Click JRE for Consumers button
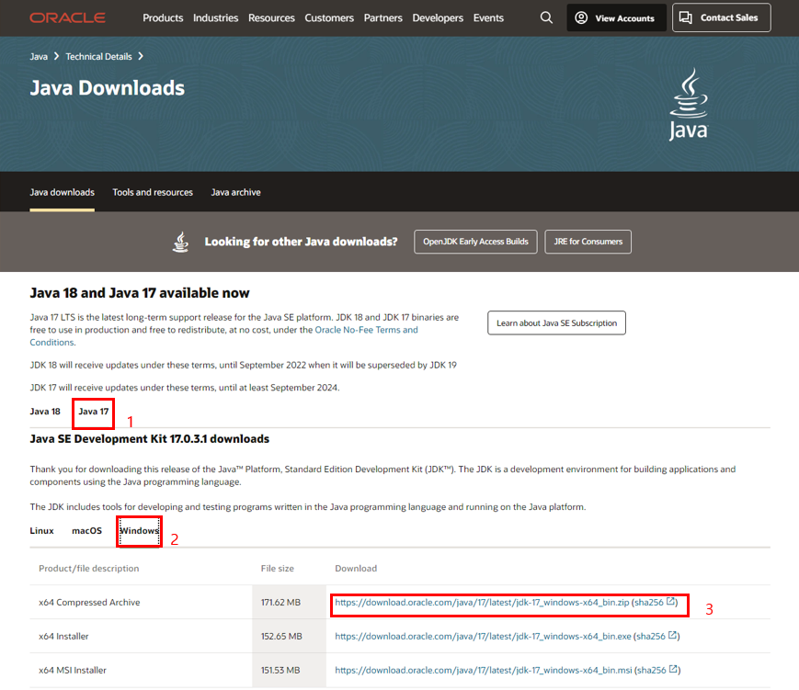Screen dimensions: 799x690 [x=588, y=242]
